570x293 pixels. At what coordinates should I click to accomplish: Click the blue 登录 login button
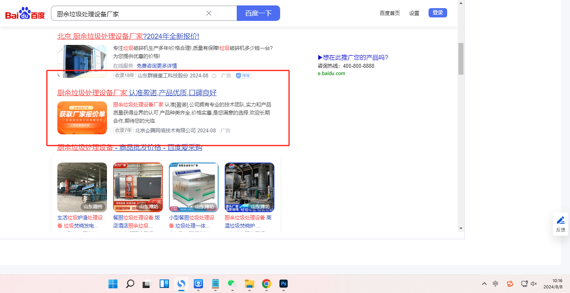(x=437, y=13)
